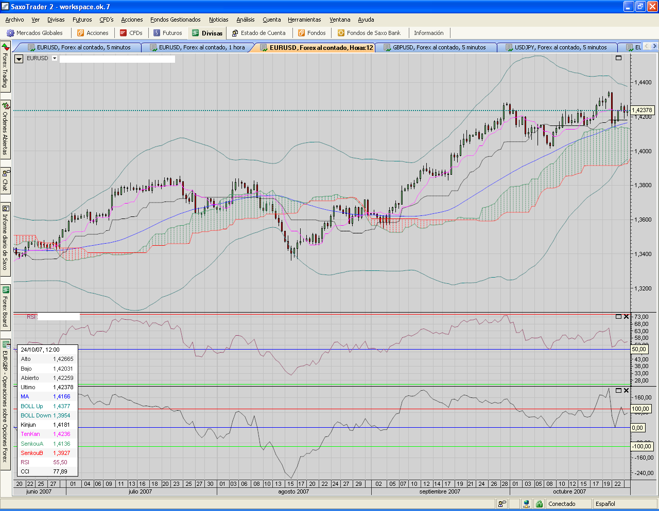Expand the EURUSD instrument dropdown
Screen dimensions: 659x511
pos(55,59)
